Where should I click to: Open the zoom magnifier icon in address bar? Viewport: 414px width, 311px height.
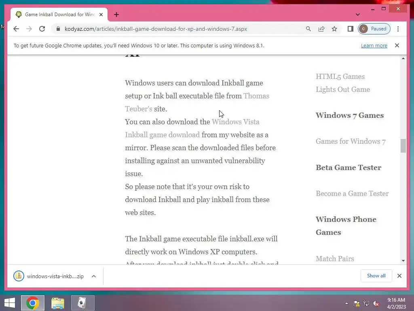[308, 29]
